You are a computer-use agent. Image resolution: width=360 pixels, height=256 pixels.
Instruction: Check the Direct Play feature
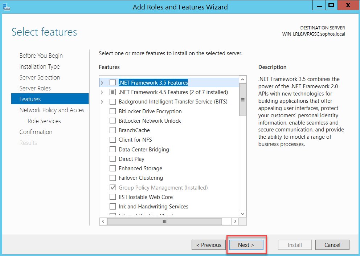point(112,159)
